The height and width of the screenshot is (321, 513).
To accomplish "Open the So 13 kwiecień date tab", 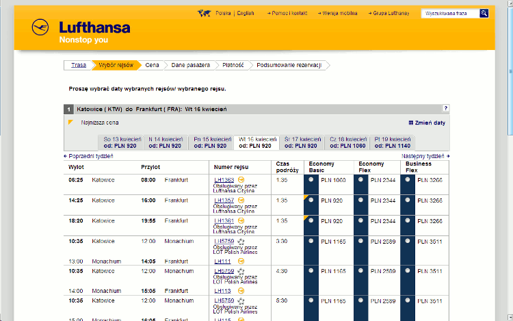I will click(120, 142).
